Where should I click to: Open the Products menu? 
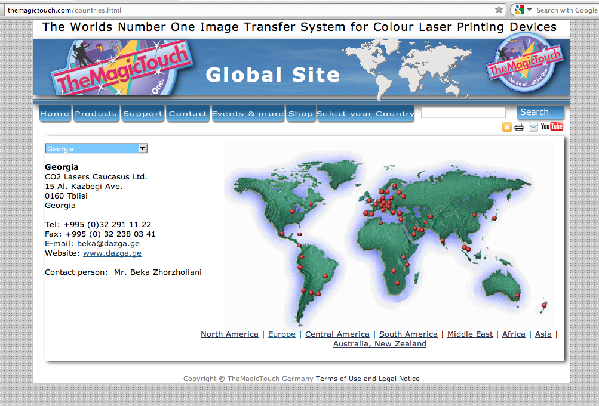(x=96, y=114)
